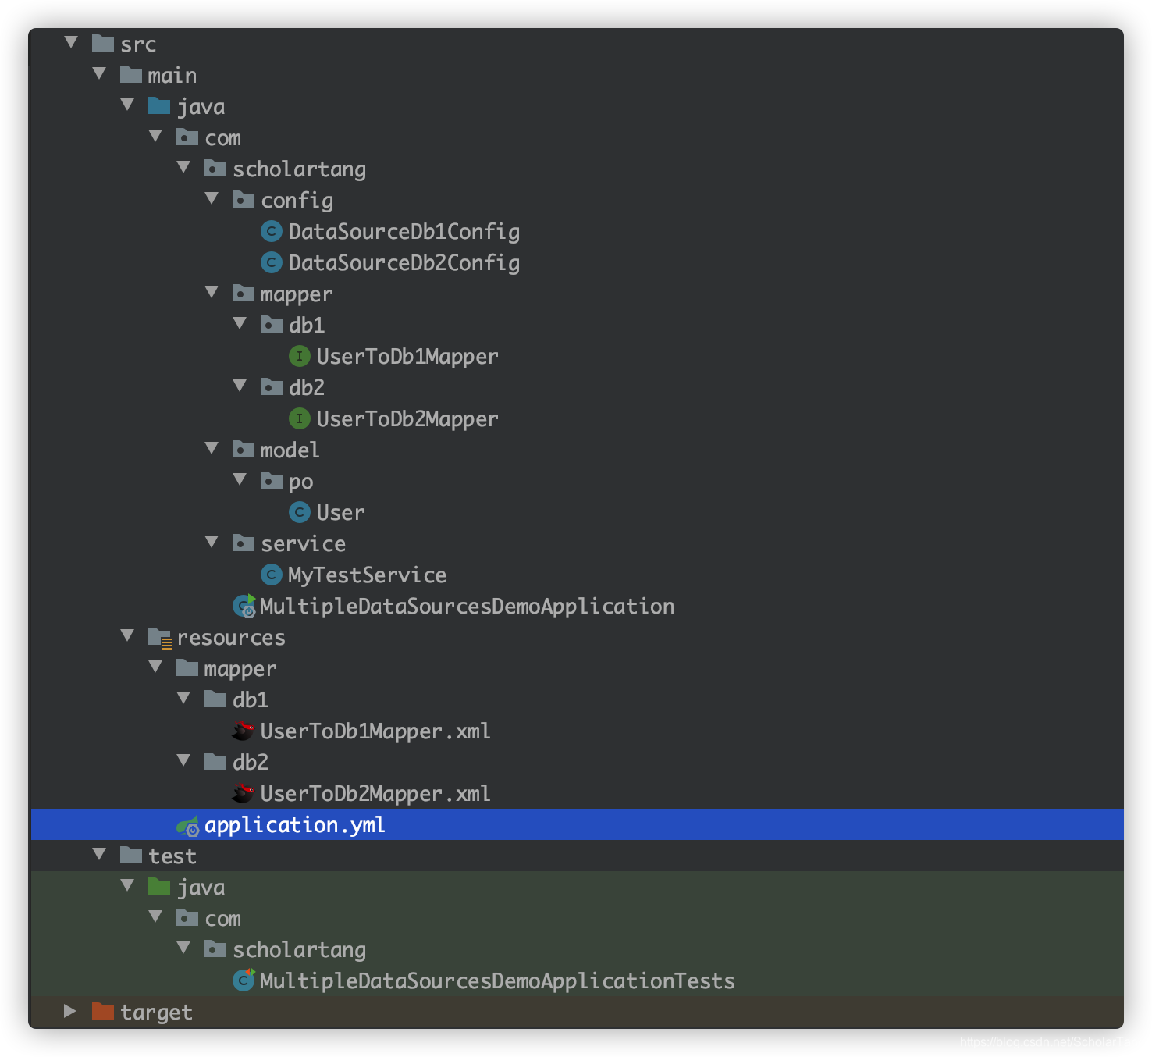Click the config package folder icon

coord(244,199)
